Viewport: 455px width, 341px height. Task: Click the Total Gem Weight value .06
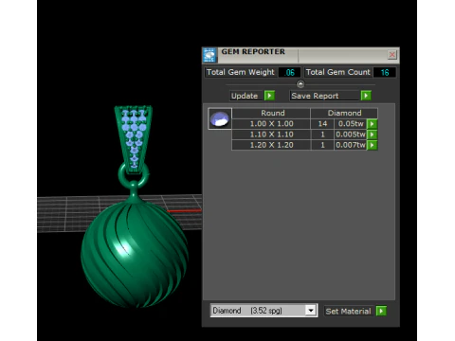pos(289,72)
